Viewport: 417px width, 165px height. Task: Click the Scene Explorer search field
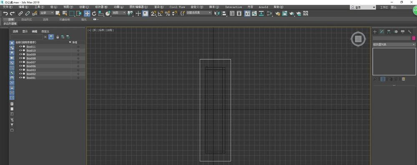[26, 37]
